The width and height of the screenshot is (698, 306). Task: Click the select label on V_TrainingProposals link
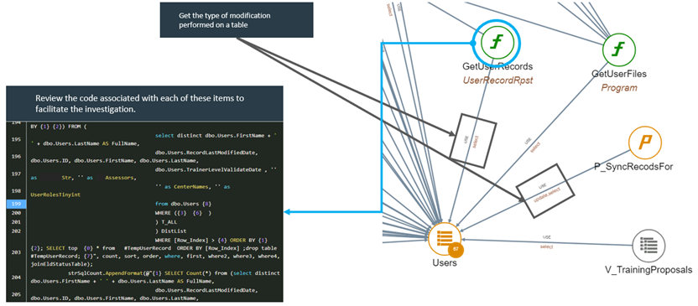547,246
